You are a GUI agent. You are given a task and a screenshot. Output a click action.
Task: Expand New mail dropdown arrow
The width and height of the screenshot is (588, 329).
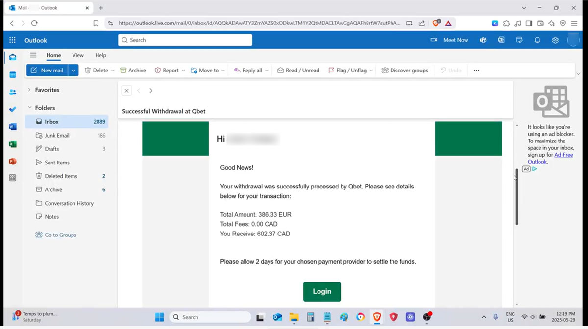click(x=73, y=70)
